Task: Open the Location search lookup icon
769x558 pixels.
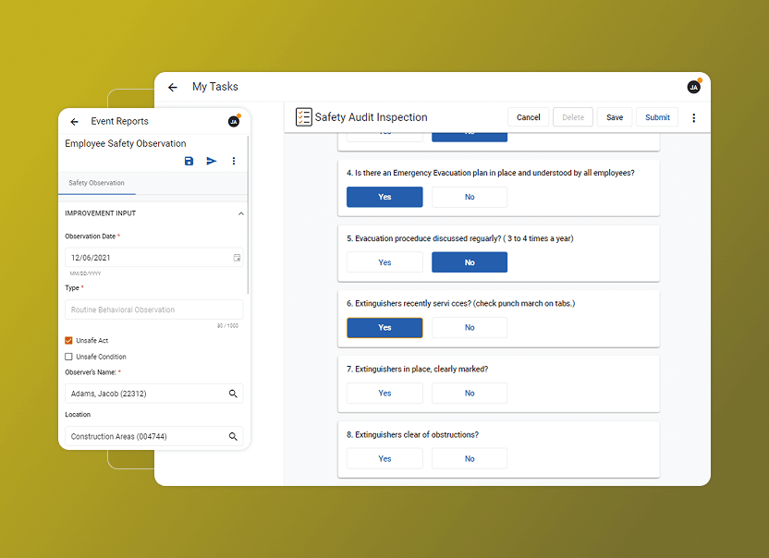Action: pos(234,435)
